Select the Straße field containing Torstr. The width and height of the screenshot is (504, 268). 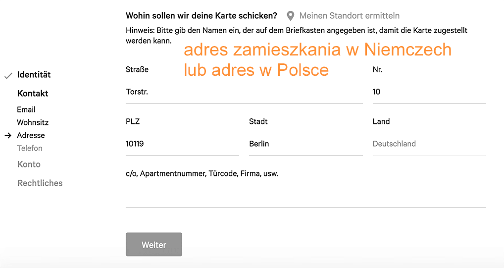click(x=244, y=92)
